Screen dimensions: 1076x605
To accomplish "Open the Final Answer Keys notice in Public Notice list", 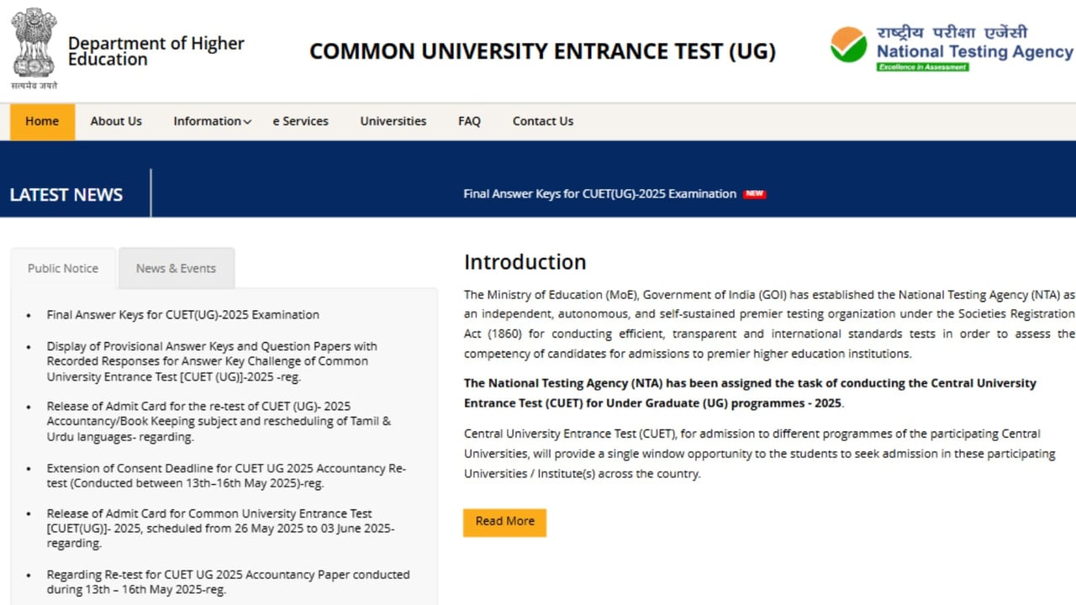I will 183,315.
